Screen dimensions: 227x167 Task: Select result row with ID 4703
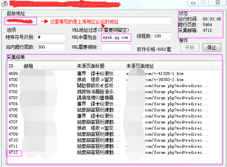click(x=114, y=98)
